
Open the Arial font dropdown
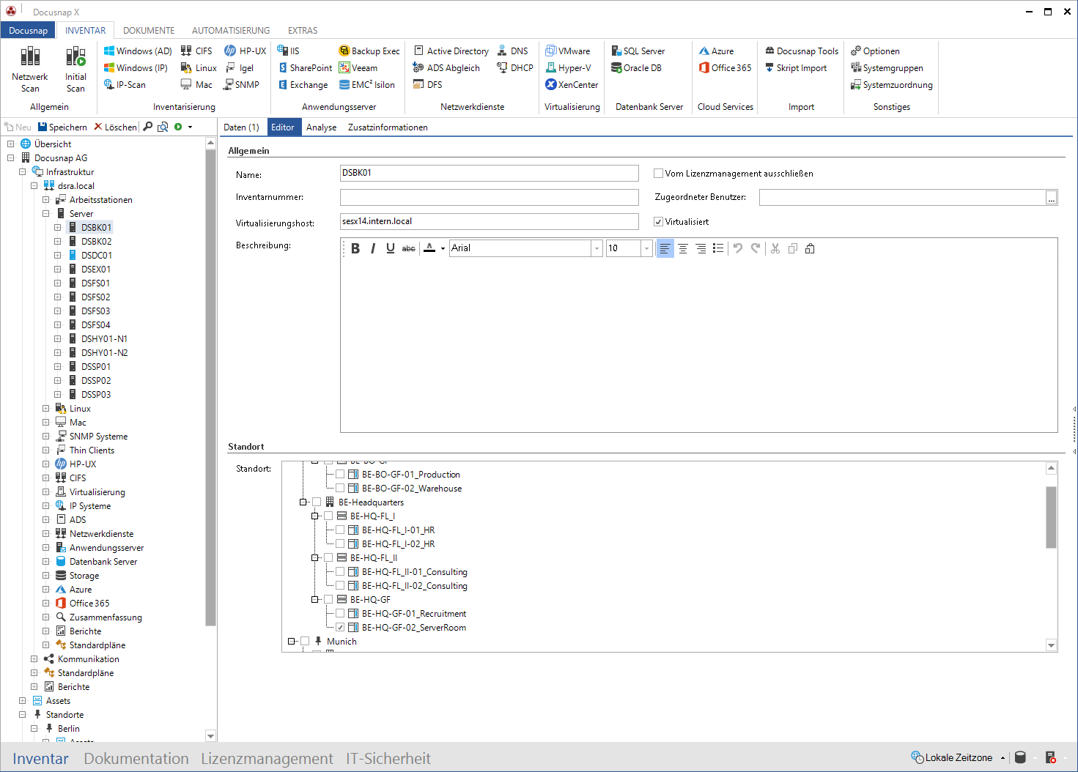click(x=597, y=248)
